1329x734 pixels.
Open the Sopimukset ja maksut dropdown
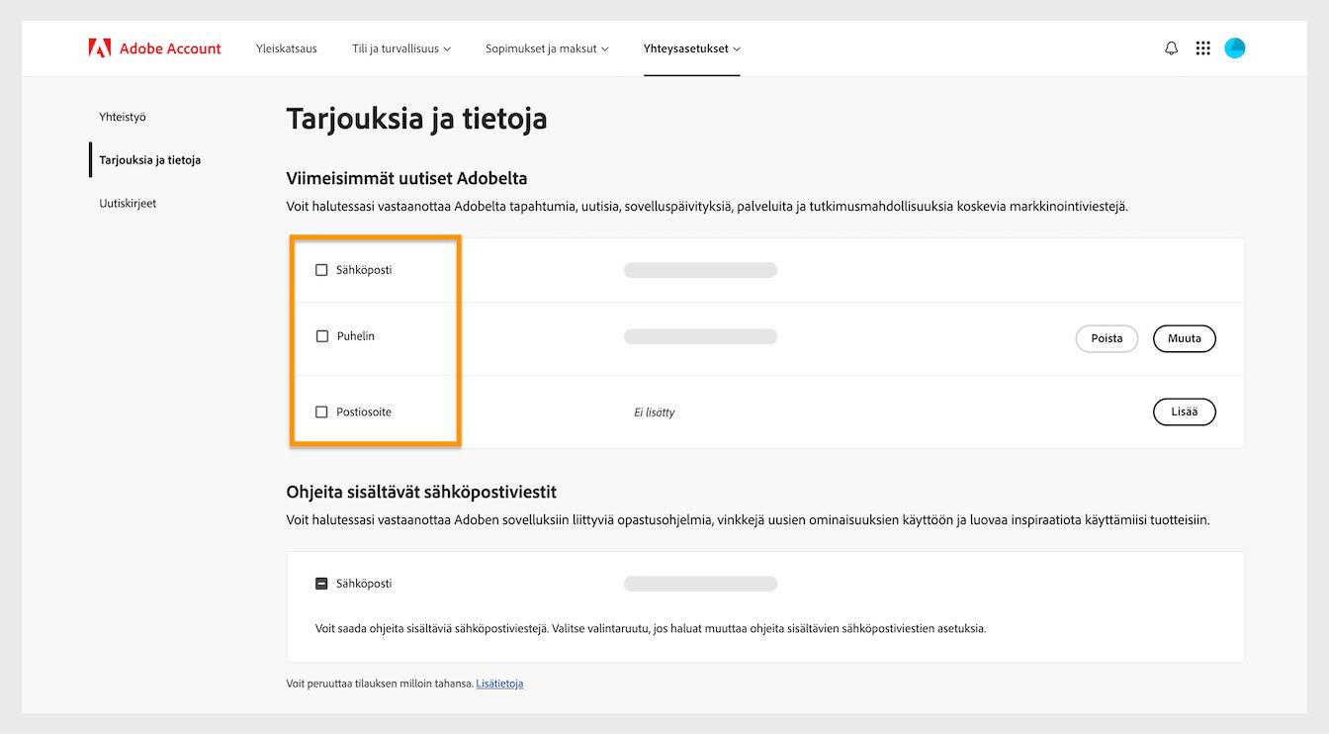click(547, 46)
